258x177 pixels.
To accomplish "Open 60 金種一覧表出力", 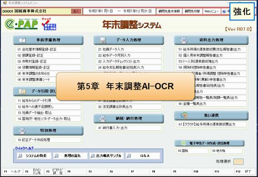I will click(211, 104).
